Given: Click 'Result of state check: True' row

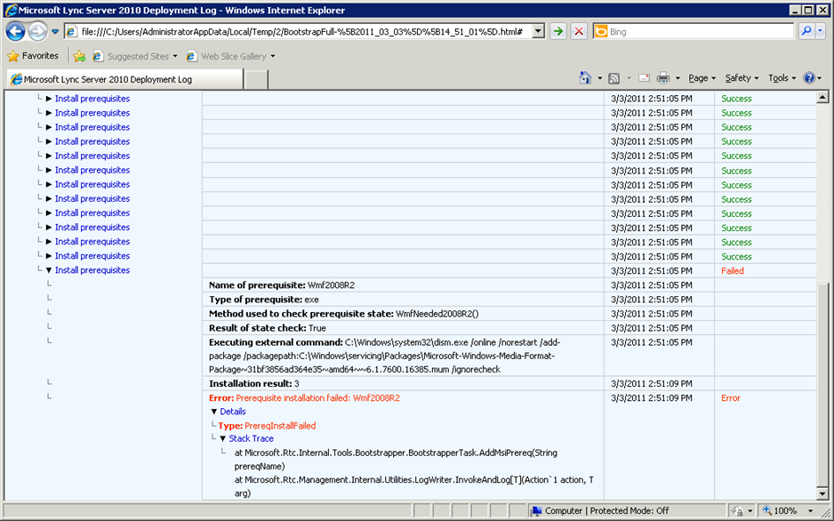Looking at the screenshot, I should click(403, 328).
